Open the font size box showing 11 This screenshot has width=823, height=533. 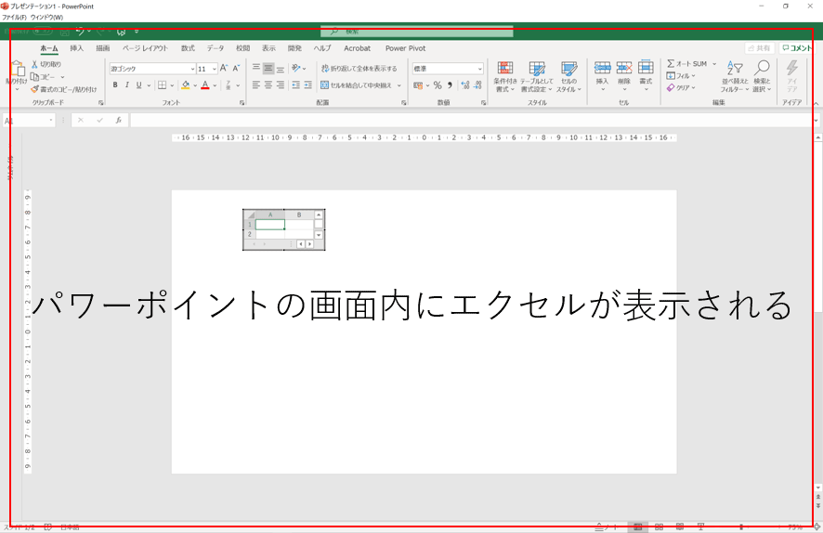[x=207, y=69]
